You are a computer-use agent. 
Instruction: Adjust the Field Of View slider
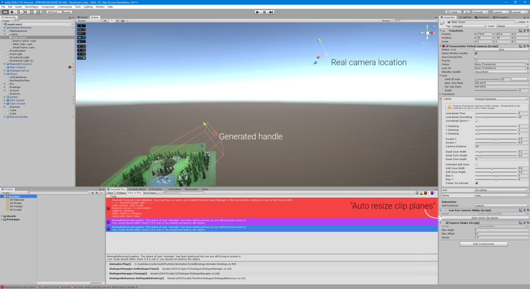487,79
